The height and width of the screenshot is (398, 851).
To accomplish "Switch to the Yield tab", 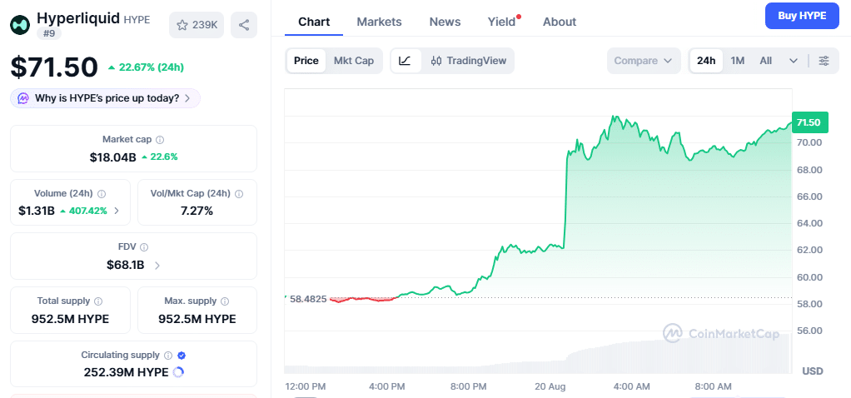I will 501,22.
